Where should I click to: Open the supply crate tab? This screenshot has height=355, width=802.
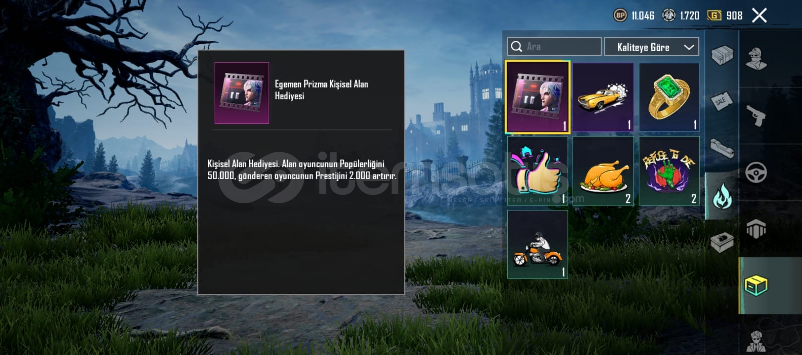tap(722, 55)
